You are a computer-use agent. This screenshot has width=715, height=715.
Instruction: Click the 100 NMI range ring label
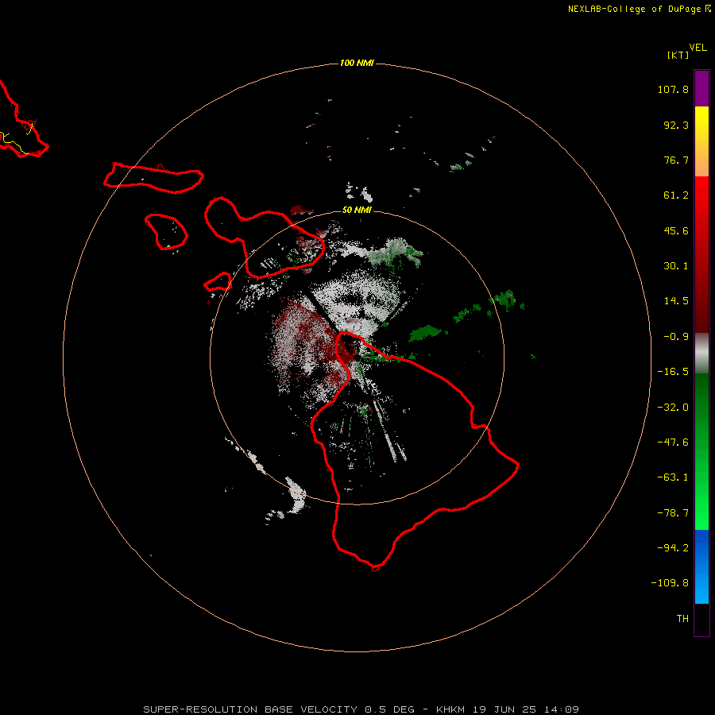[357, 63]
